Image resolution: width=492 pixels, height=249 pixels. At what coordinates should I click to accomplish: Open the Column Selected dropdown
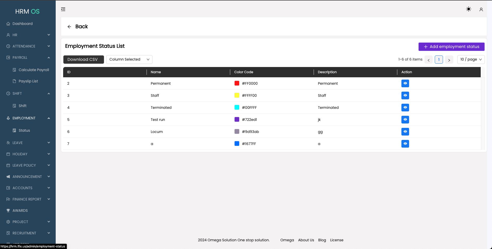[x=129, y=60]
